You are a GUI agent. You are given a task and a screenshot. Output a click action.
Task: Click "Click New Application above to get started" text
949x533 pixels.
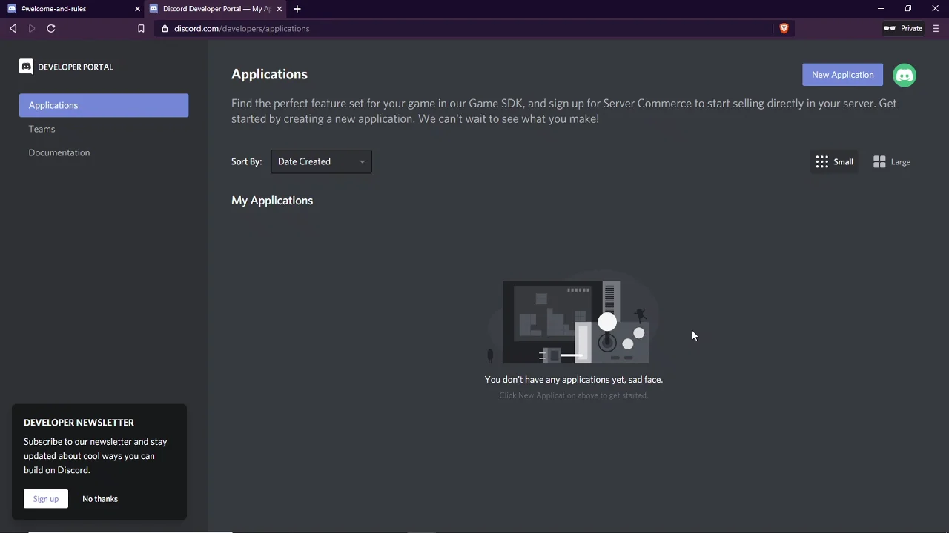(x=573, y=395)
